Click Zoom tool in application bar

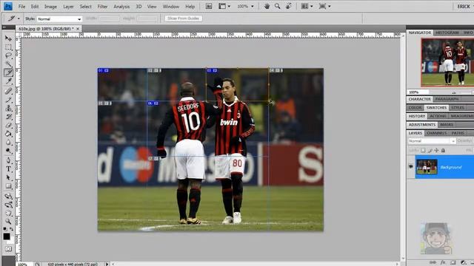277,6
